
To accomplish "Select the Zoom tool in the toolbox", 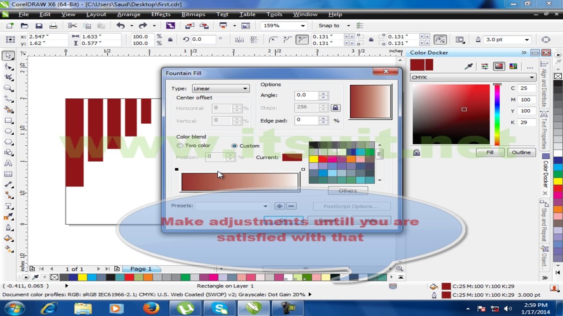I will (x=8, y=88).
